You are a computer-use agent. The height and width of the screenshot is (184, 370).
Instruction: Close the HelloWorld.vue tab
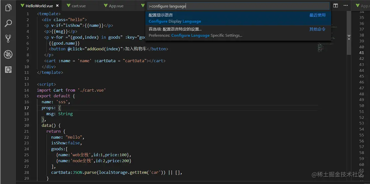click(x=57, y=6)
